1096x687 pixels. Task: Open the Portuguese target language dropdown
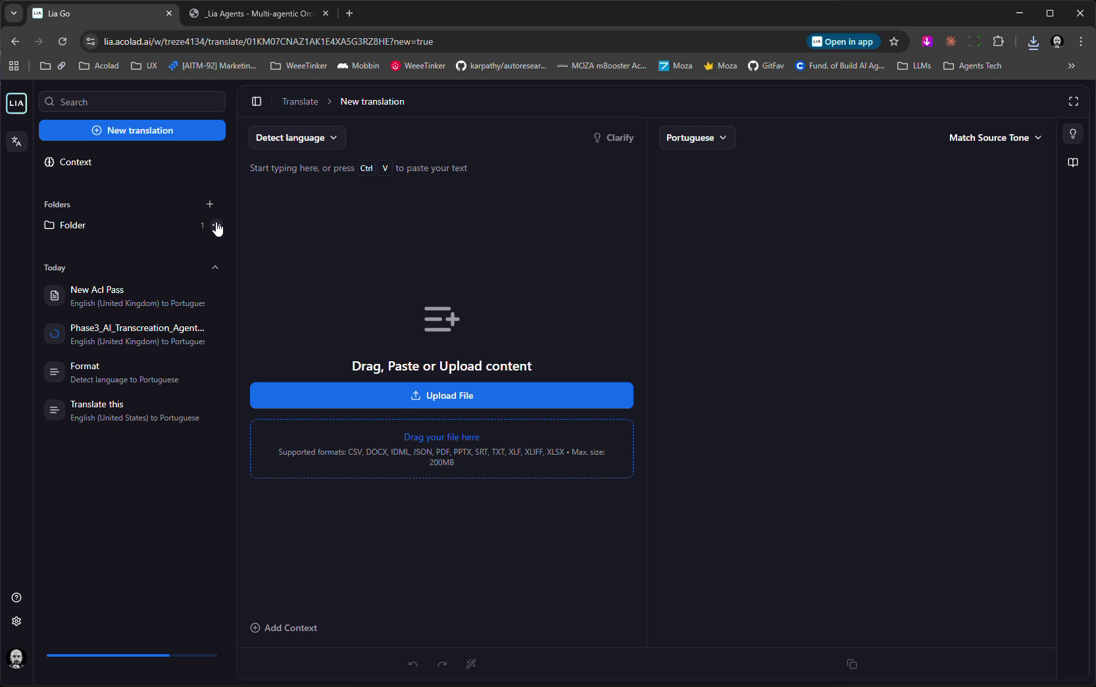tap(696, 138)
